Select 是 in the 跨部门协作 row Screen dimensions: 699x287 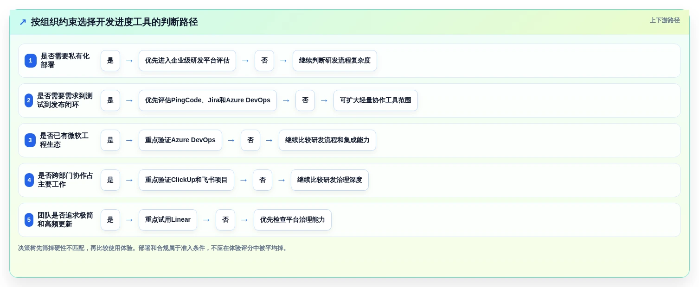tap(110, 180)
